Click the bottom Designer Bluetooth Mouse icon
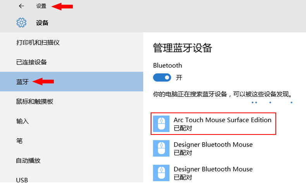 [161, 173]
